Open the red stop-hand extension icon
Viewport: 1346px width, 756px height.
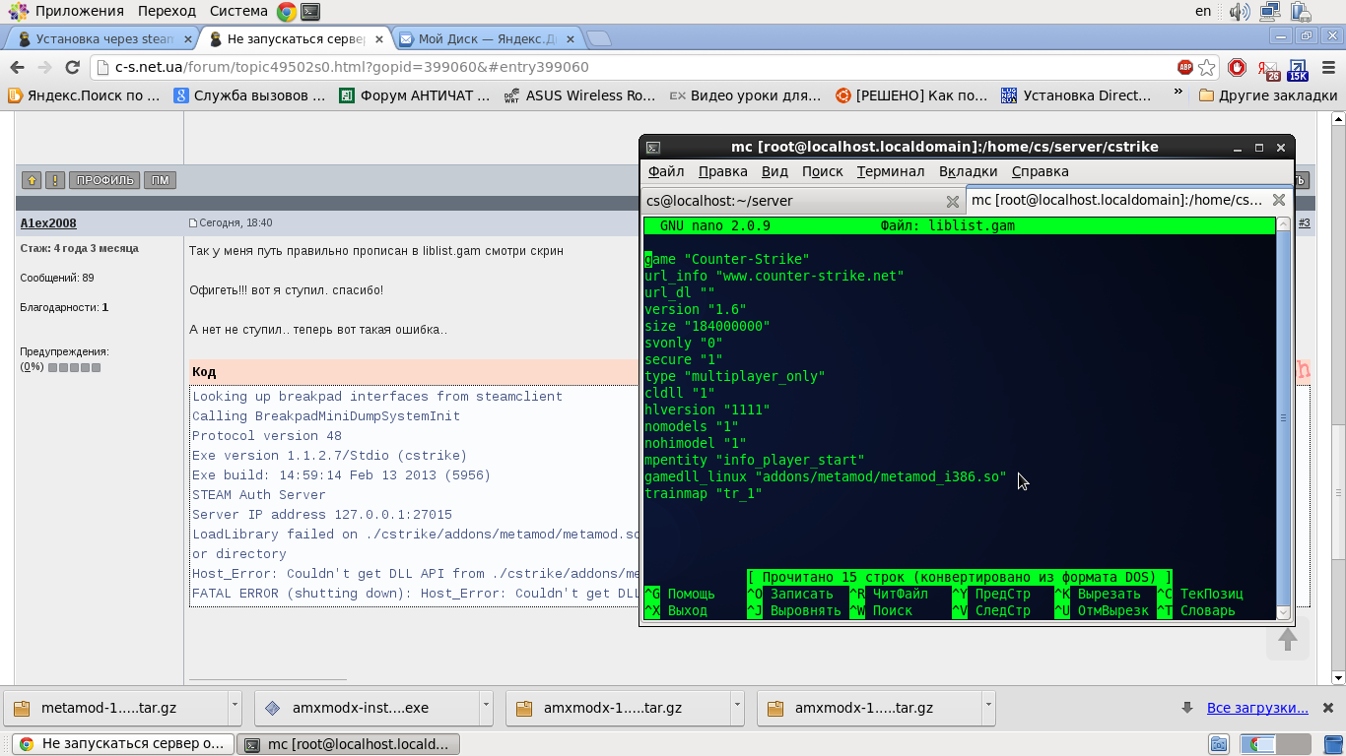click(x=1237, y=67)
